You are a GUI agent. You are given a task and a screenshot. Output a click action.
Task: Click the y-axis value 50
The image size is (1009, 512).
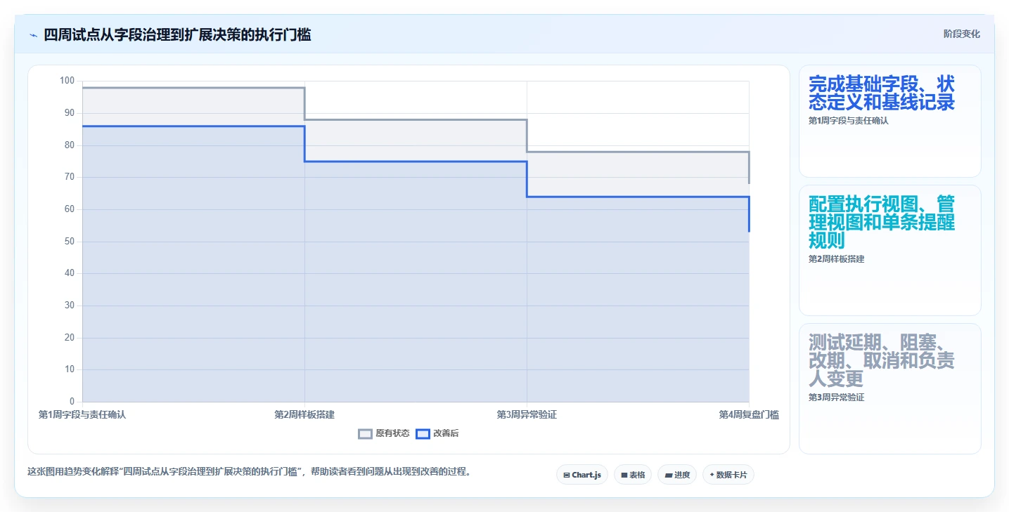coord(69,242)
